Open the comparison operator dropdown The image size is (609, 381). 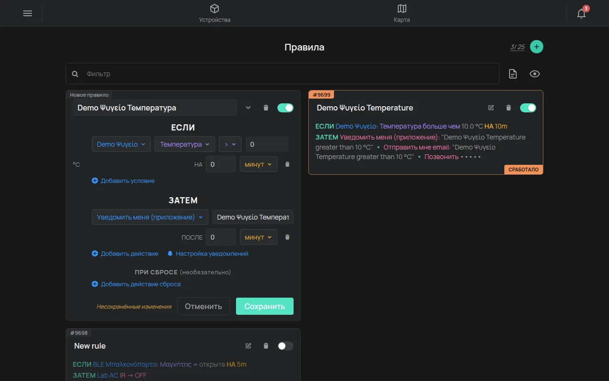230,144
